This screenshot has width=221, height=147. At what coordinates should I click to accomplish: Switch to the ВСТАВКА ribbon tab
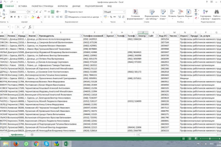[22, 6]
